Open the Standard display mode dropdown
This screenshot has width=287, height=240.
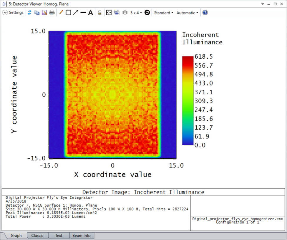[163, 12]
